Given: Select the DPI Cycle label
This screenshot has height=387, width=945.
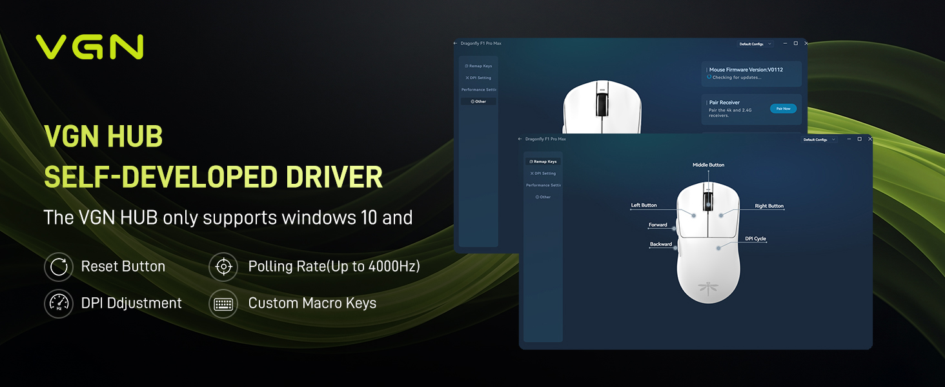Looking at the screenshot, I should coord(755,239).
